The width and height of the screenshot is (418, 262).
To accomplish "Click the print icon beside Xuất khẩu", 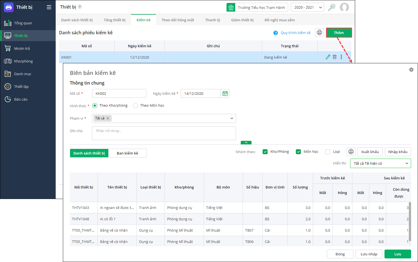I will [351, 152].
